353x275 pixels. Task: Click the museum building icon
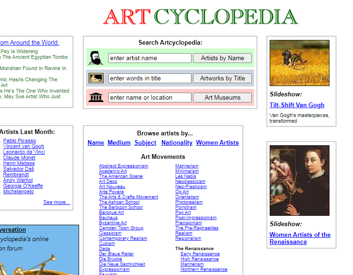point(96,97)
